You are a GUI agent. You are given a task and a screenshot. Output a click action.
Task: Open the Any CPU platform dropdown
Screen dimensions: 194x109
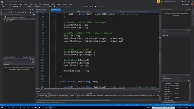click(40, 7)
